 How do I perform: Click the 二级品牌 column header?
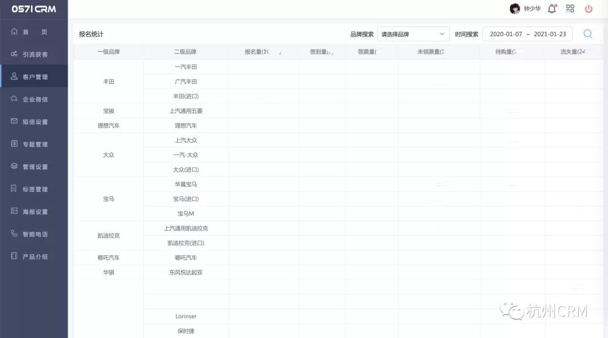coord(185,52)
